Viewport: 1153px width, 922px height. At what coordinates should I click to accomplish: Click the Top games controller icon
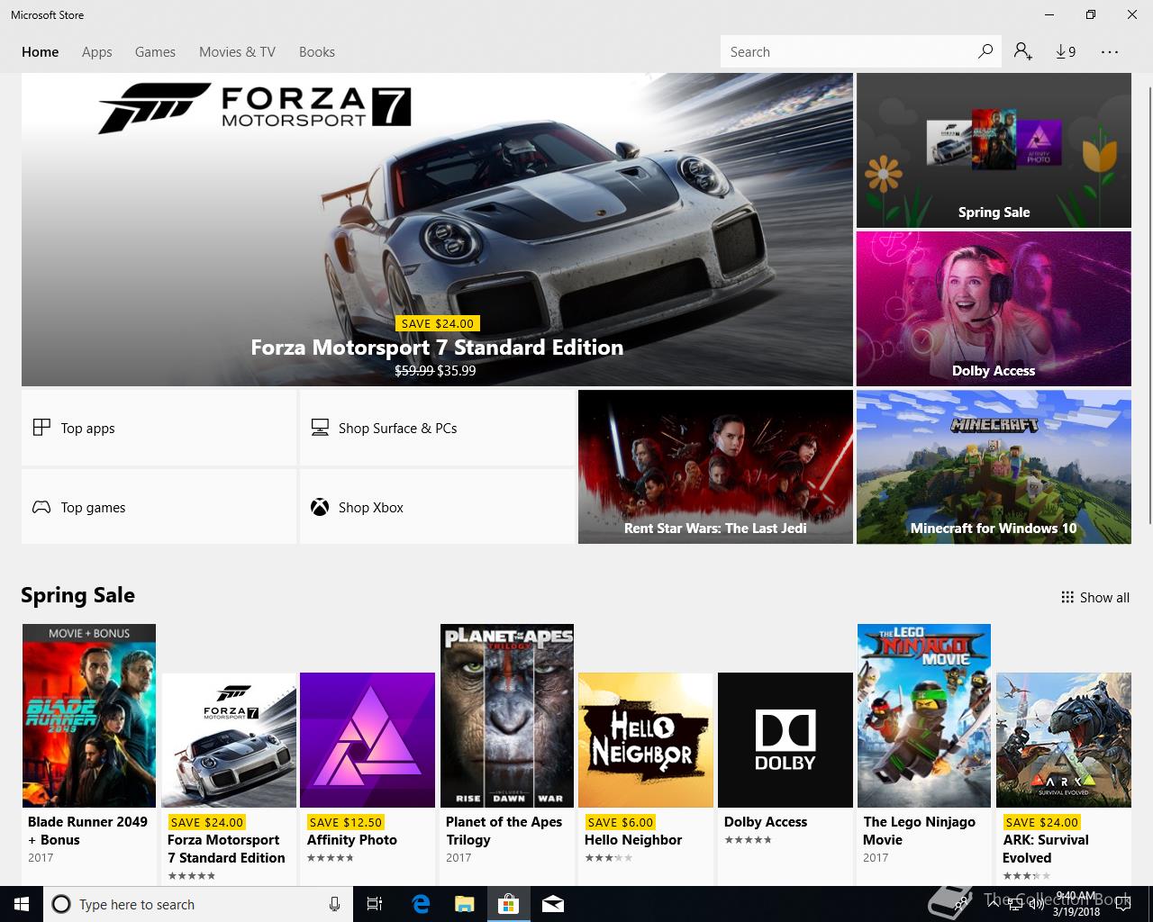point(41,507)
